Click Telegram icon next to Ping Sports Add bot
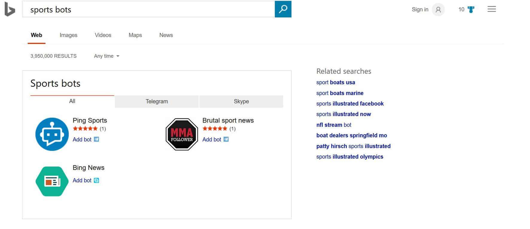Image resolution: width=530 pixels, height=229 pixels. (96, 139)
